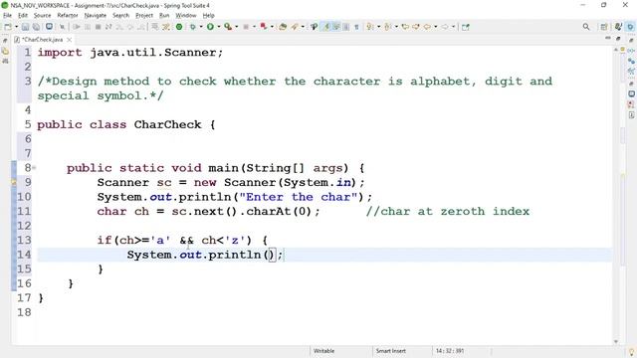Viewport: 637px width, 358px height.
Task: Open the Help menu
Action: [208, 16]
